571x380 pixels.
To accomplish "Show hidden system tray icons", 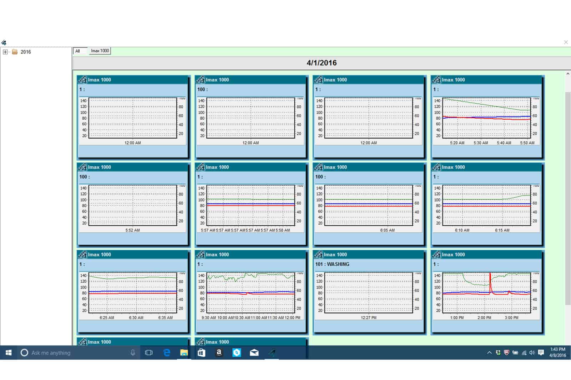I will click(489, 353).
